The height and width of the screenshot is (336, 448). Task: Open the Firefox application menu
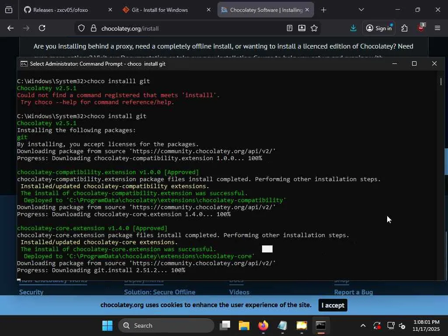[437, 28]
